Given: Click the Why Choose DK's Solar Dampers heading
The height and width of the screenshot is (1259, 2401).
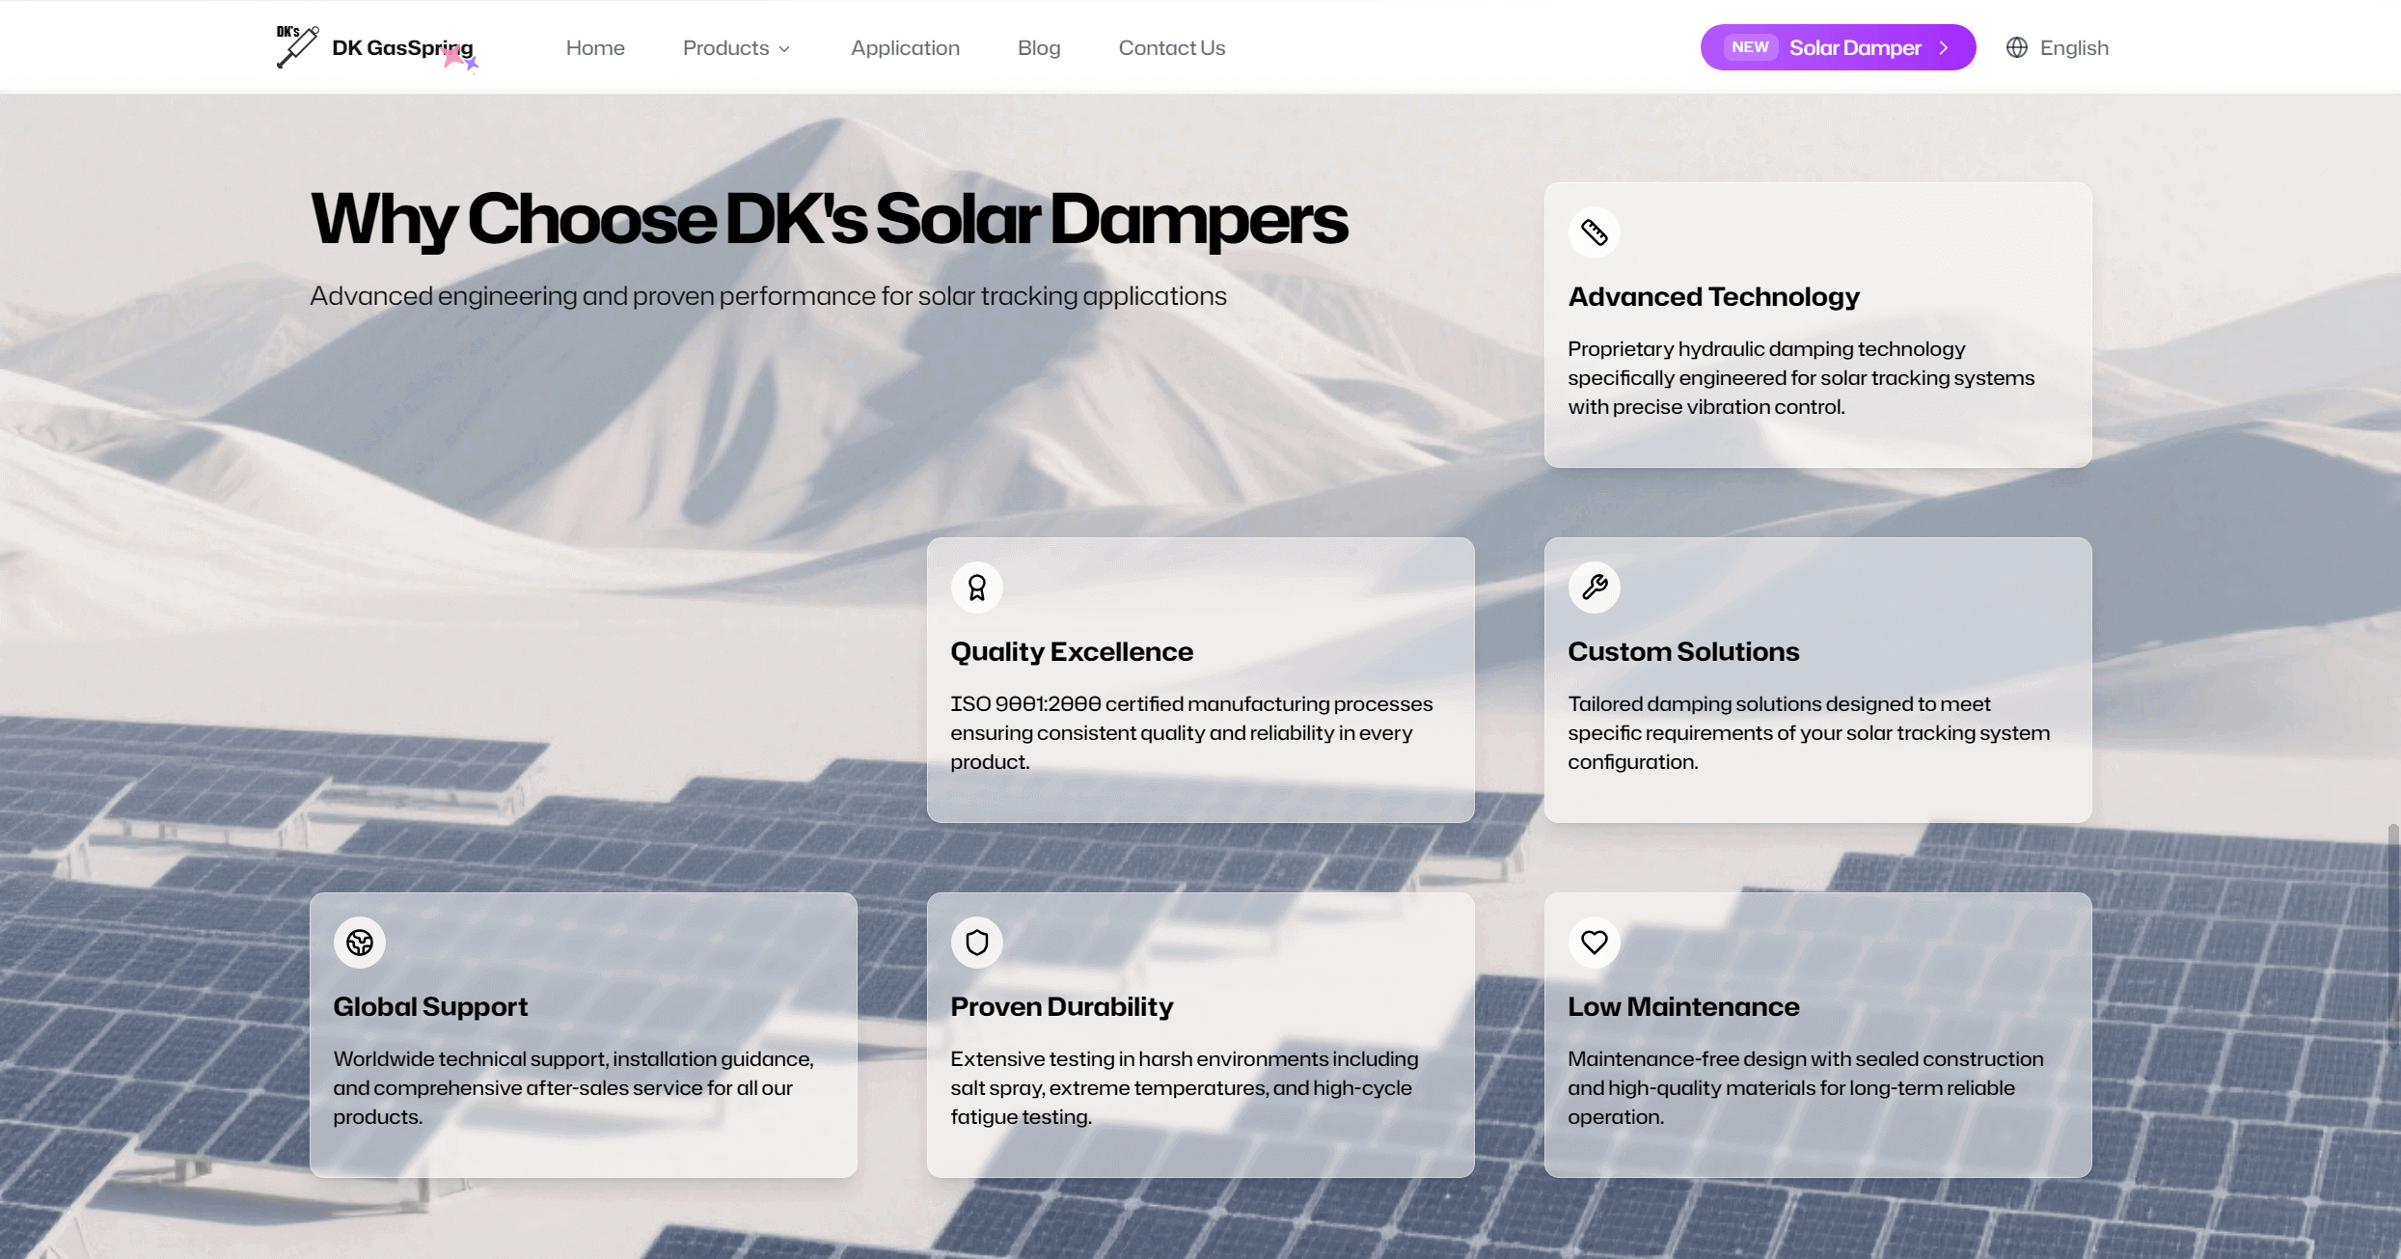Looking at the screenshot, I should (829, 220).
